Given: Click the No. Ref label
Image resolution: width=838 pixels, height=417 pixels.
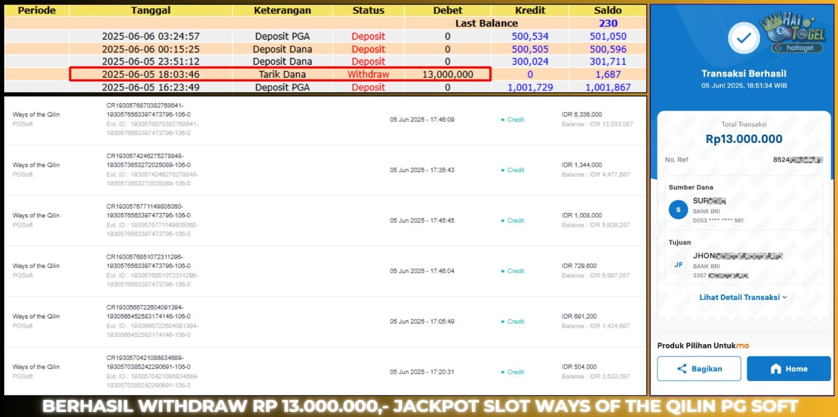Looking at the screenshot, I should pos(676,160).
